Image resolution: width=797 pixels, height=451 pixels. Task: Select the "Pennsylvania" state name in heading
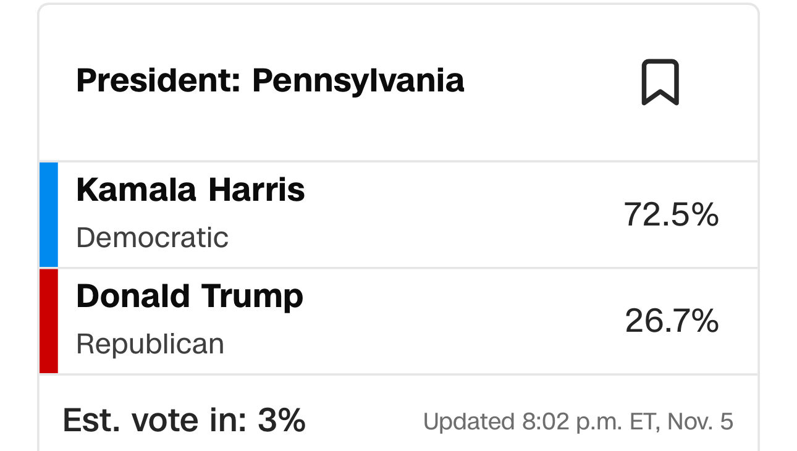click(x=358, y=81)
